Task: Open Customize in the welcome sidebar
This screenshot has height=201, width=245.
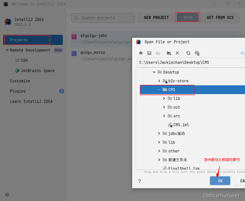Action: [20, 81]
